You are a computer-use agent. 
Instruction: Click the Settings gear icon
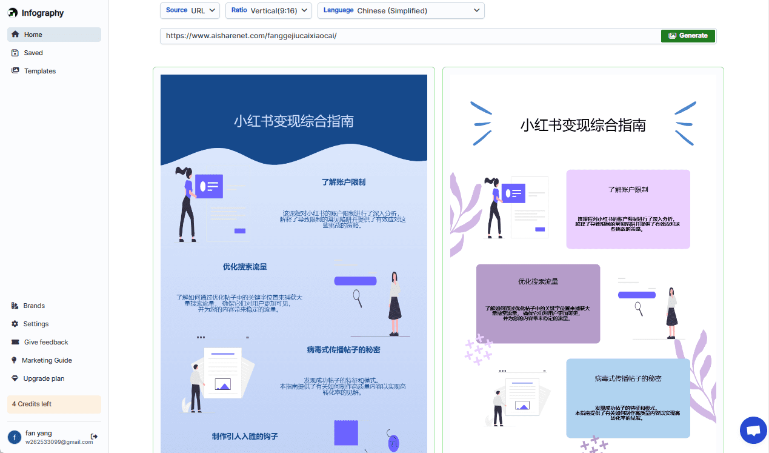(15, 324)
